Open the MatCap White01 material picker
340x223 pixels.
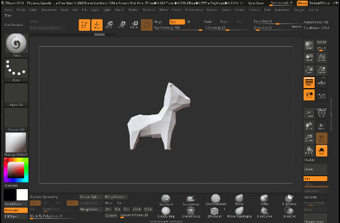click(16, 144)
